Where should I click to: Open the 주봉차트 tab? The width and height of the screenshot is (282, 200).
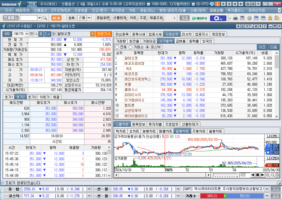pyautogui.click(x=199, y=131)
